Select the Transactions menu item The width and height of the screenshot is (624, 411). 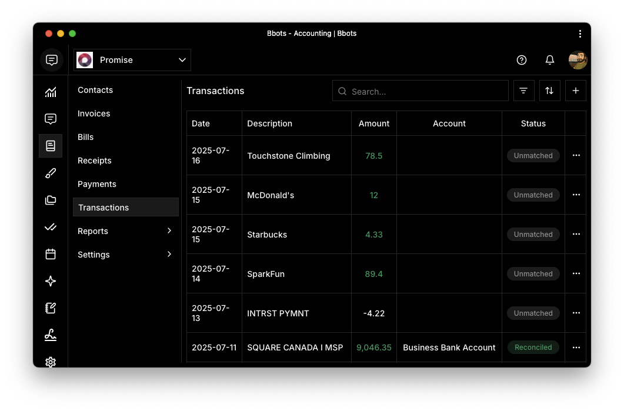tap(126, 208)
